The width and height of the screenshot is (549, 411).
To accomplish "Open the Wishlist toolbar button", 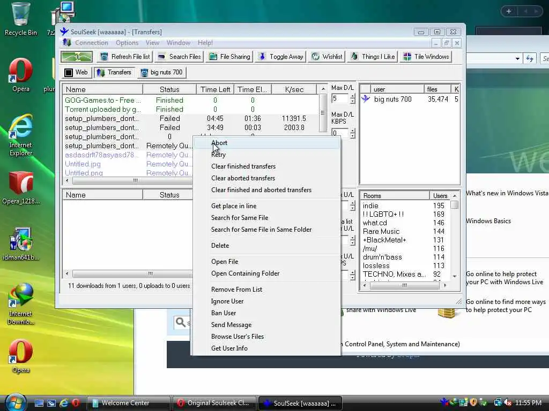I will click(x=327, y=57).
